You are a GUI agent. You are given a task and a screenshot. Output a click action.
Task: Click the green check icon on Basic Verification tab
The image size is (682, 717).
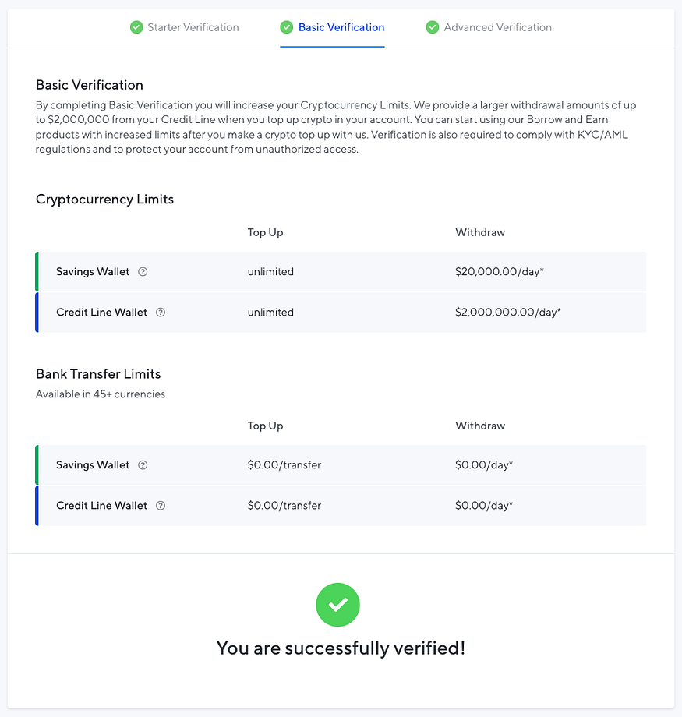287,27
